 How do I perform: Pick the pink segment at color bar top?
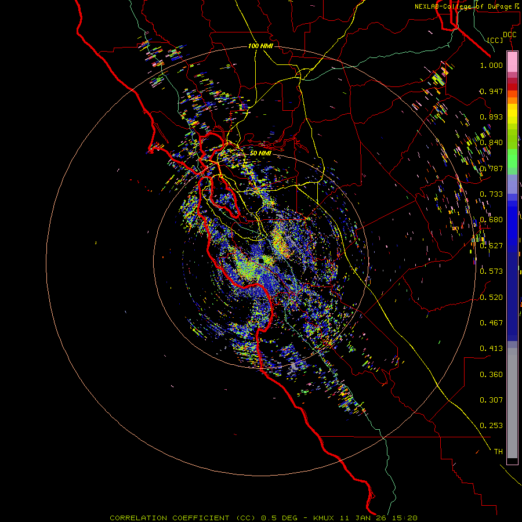(512, 61)
